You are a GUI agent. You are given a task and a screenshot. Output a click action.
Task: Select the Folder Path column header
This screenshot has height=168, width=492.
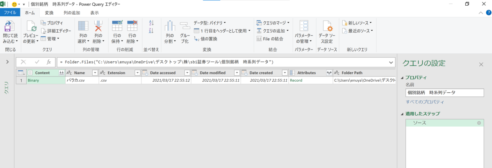[x=364, y=73]
